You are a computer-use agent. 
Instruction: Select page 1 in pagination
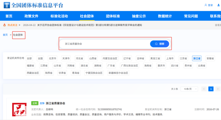pyautogui.click(x=211, y=89)
